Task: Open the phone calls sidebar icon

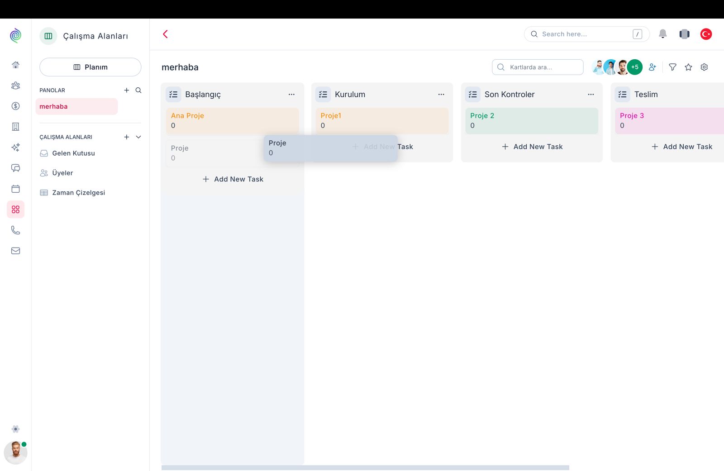Action: 15,230
